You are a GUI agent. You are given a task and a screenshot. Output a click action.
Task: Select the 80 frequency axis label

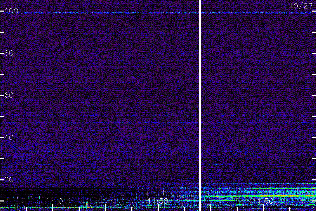tap(9, 53)
